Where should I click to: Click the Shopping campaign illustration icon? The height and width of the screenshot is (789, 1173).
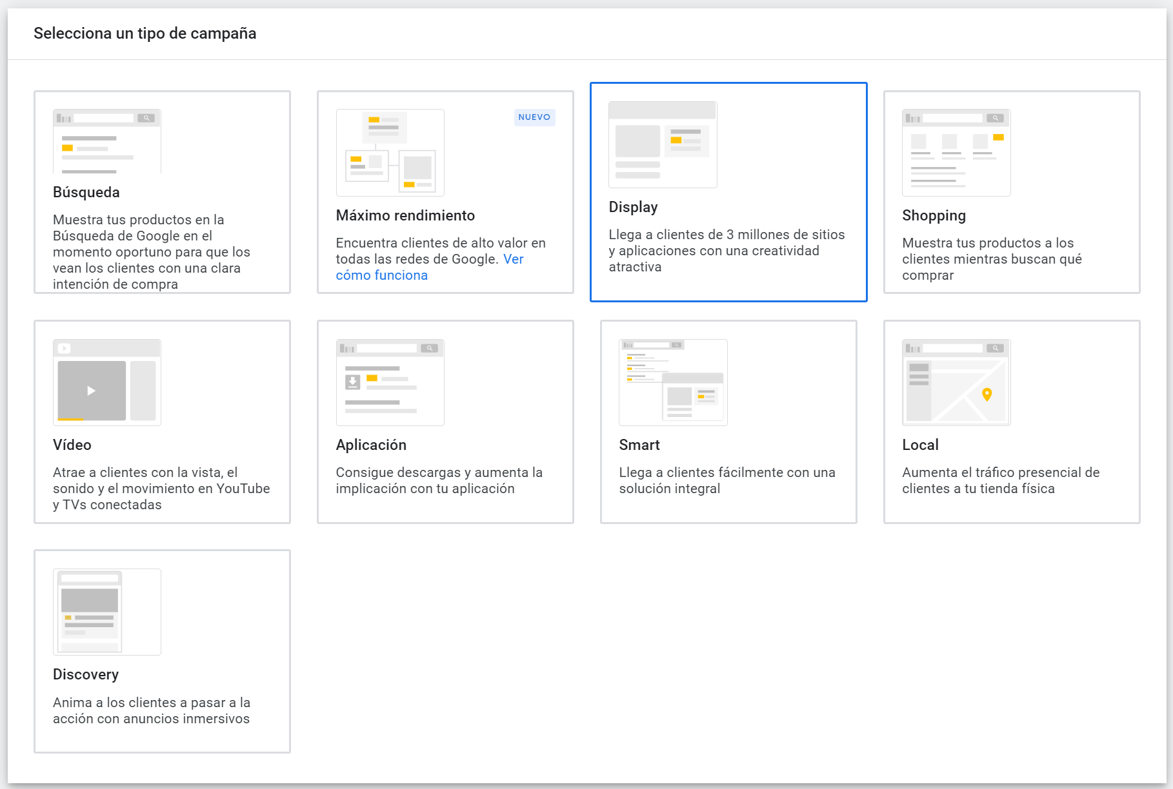click(956, 153)
